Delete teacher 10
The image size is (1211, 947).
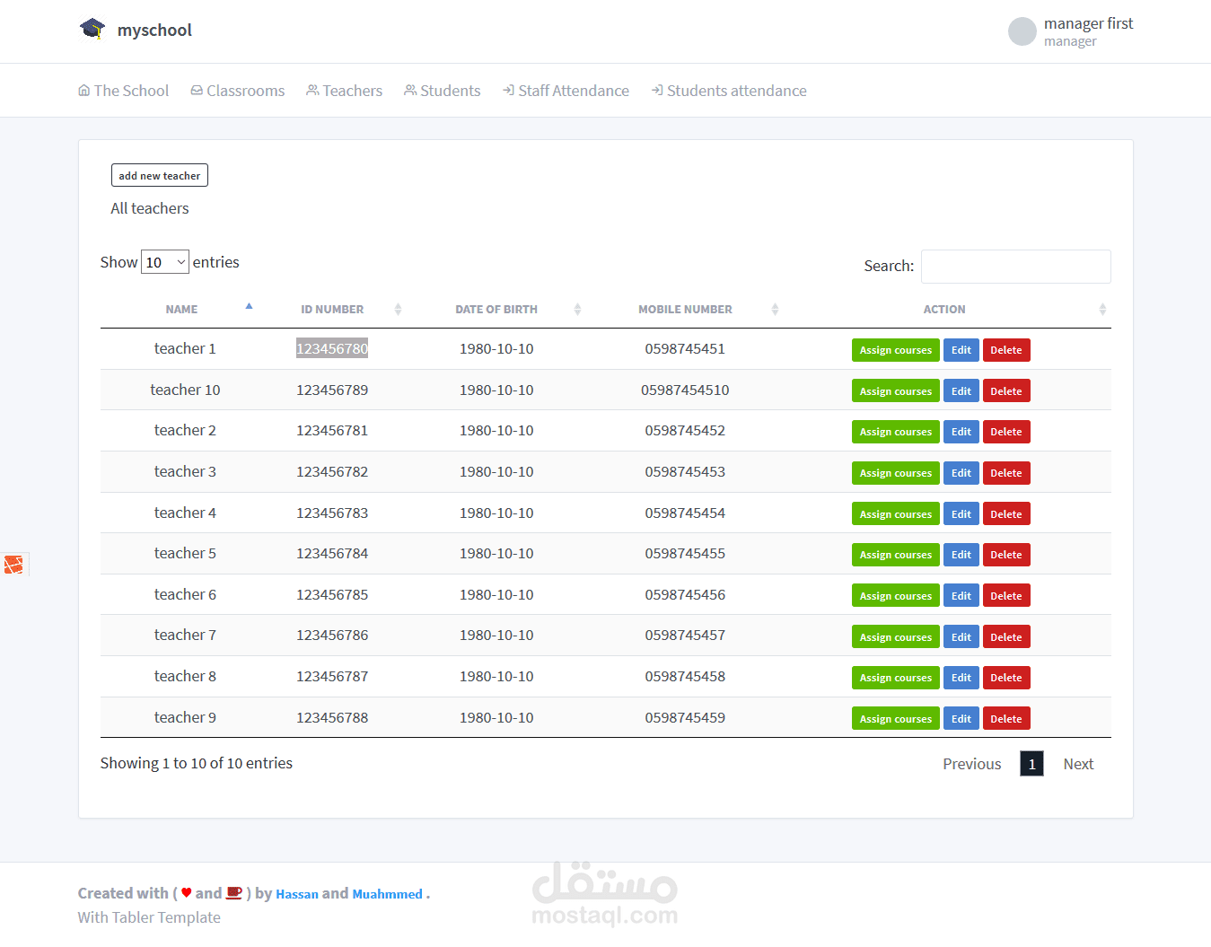coord(1006,390)
